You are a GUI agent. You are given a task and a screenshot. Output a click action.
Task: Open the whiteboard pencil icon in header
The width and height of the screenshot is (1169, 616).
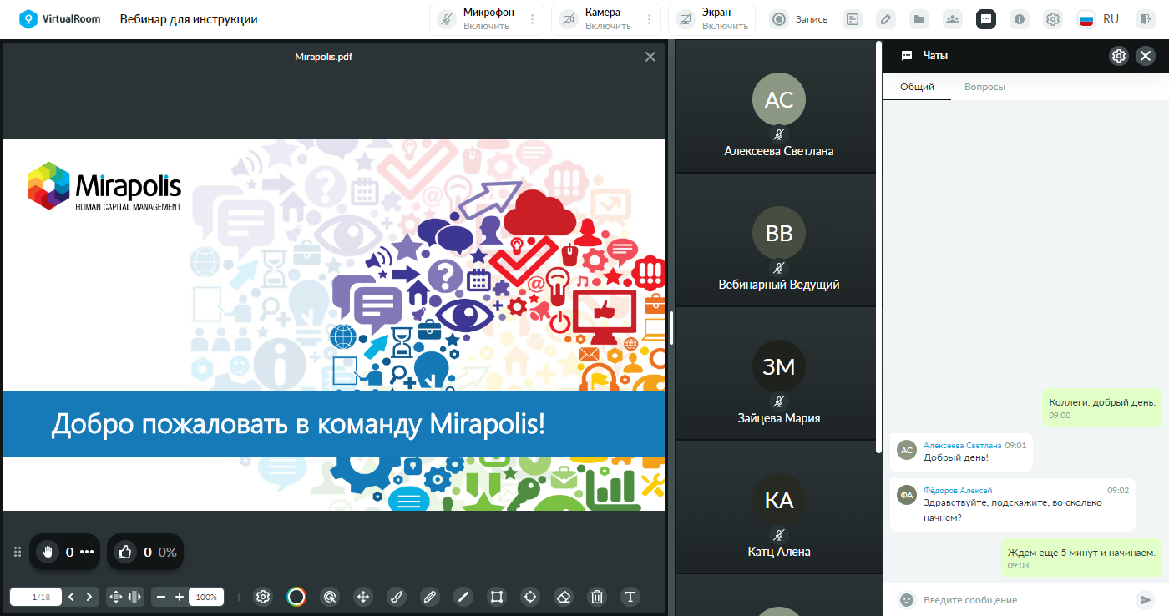(x=886, y=19)
